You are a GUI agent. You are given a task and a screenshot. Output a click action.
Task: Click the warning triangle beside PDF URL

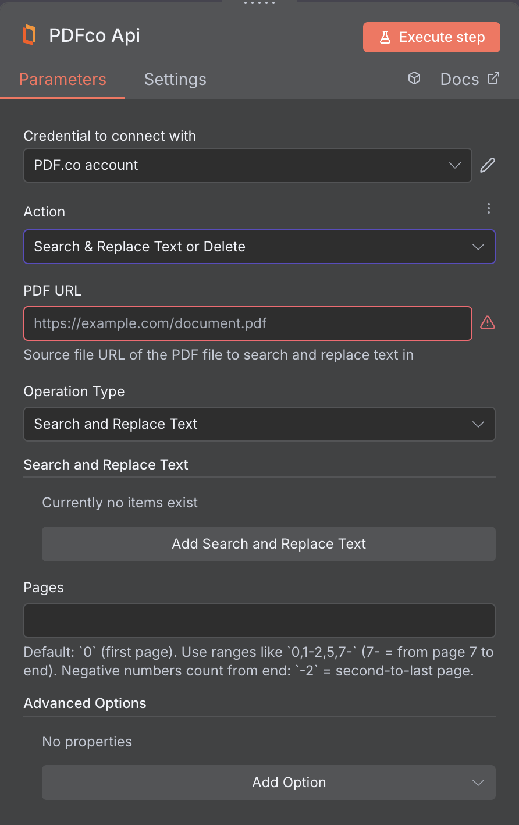tap(488, 322)
